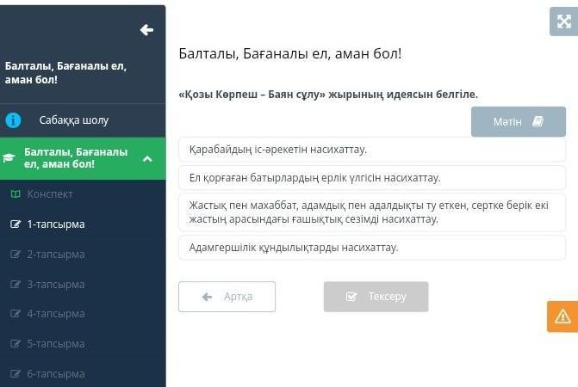The image size is (578, 387).
Task: Click the Мәтін button
Action: 518,122
